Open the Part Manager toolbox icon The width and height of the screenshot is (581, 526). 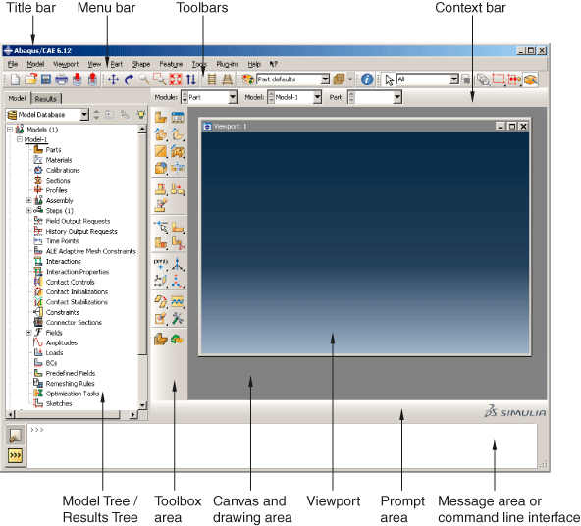point(178,118)
